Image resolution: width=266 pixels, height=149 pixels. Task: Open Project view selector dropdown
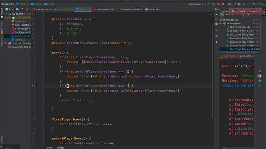[x=9, y=9]
